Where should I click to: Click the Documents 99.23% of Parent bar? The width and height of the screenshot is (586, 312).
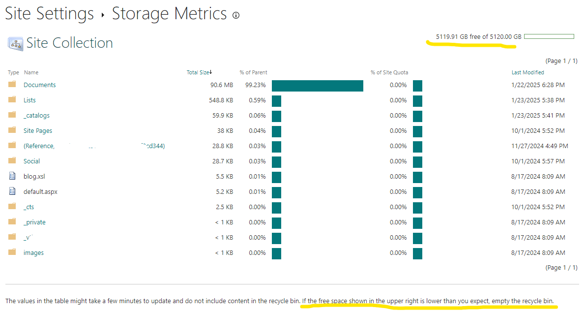coord(317,86)
